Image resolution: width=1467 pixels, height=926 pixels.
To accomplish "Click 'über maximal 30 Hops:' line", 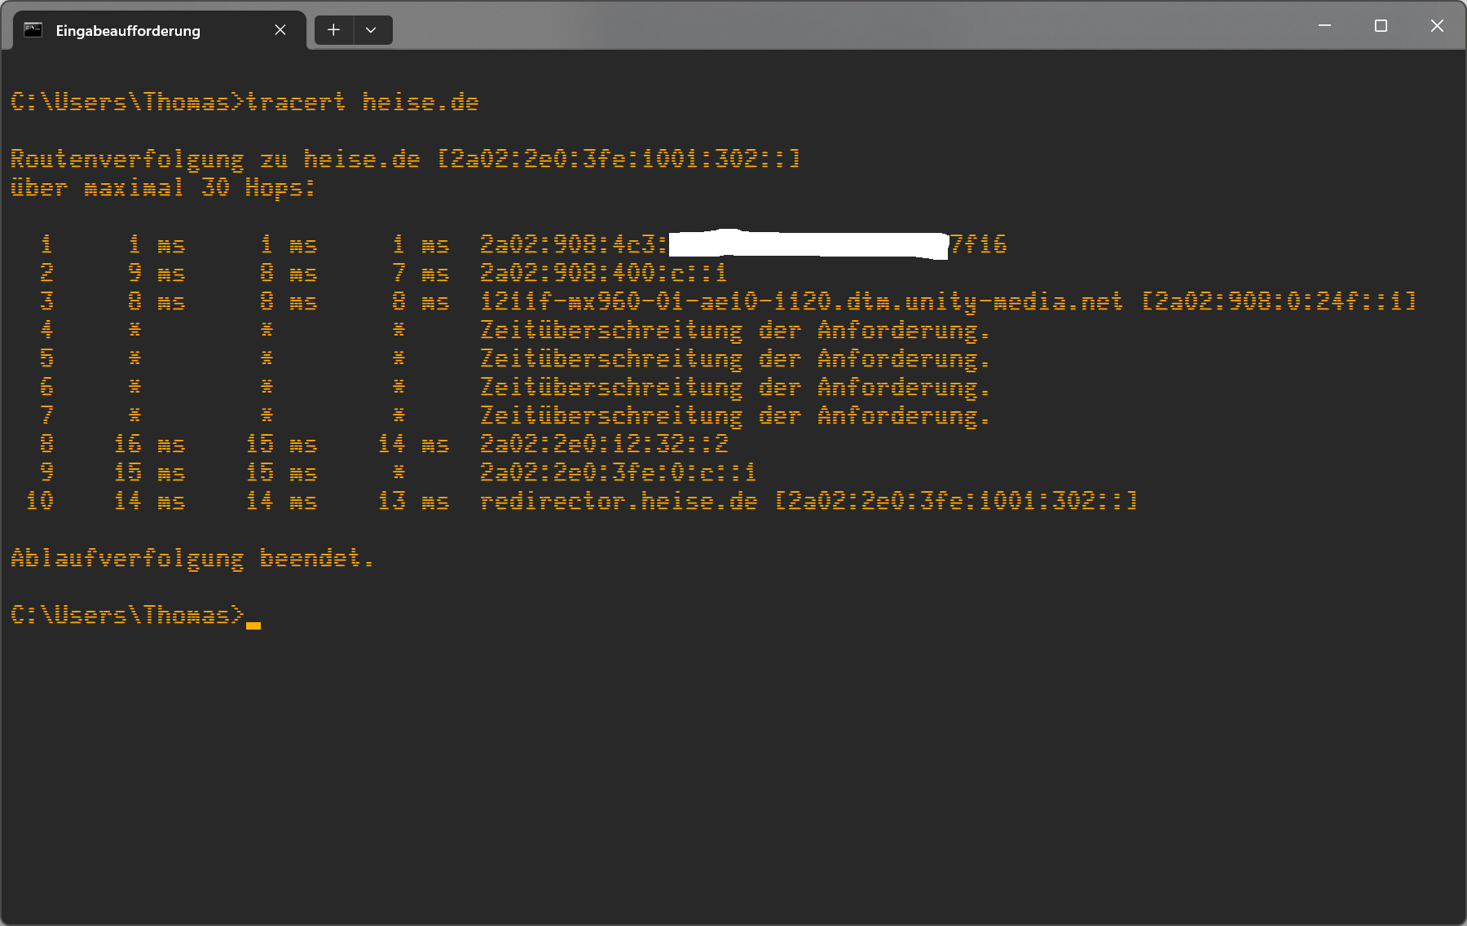I will 163,188.
